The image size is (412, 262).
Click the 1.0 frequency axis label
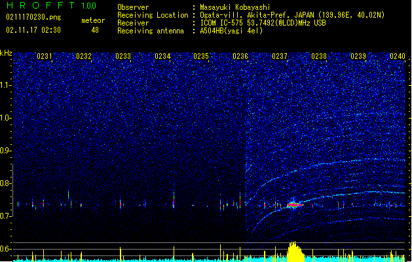click(x=5, y=118)
